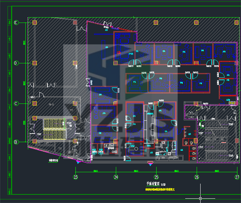Viewport: 241px width, 203px height.
Task: Click the axis bubble numbered 23
Action: 76,177
